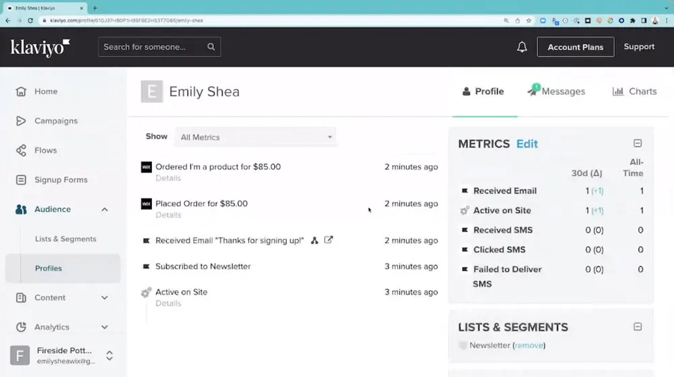Collapse the Audience menu chevron
Viewport: 674px width, 377px height.
coord(104,209)
